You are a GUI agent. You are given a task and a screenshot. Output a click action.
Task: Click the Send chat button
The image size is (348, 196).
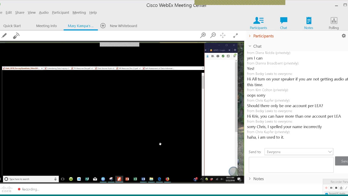click(342, 161)
